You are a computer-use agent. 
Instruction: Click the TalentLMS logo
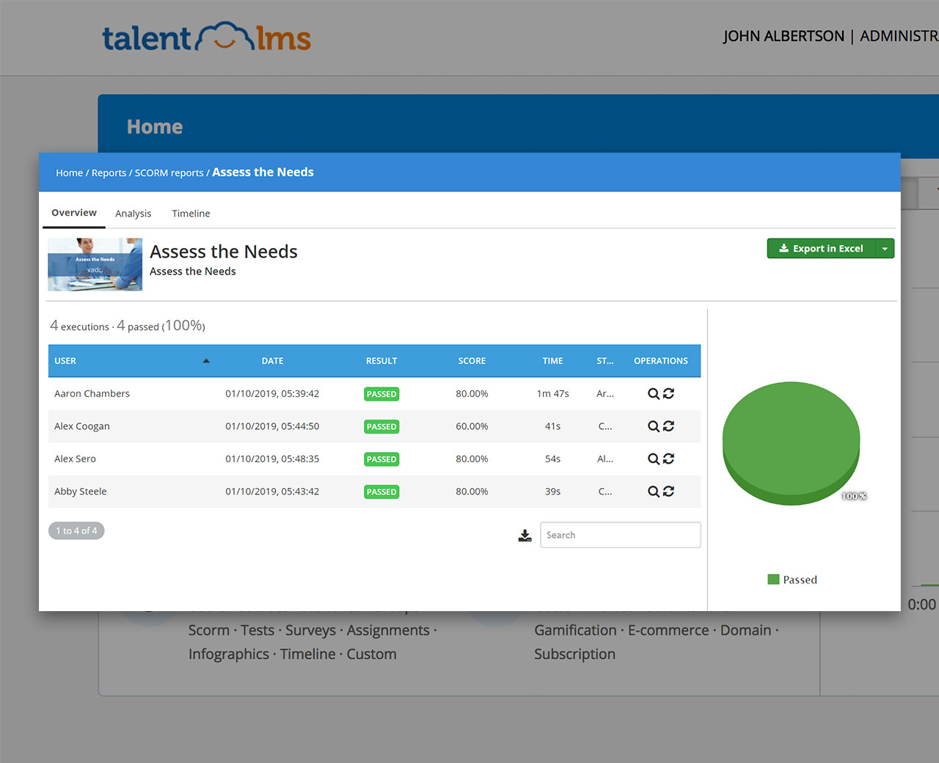point(206,37)
